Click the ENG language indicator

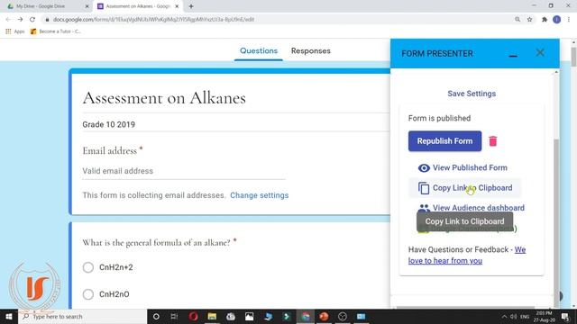525,317
